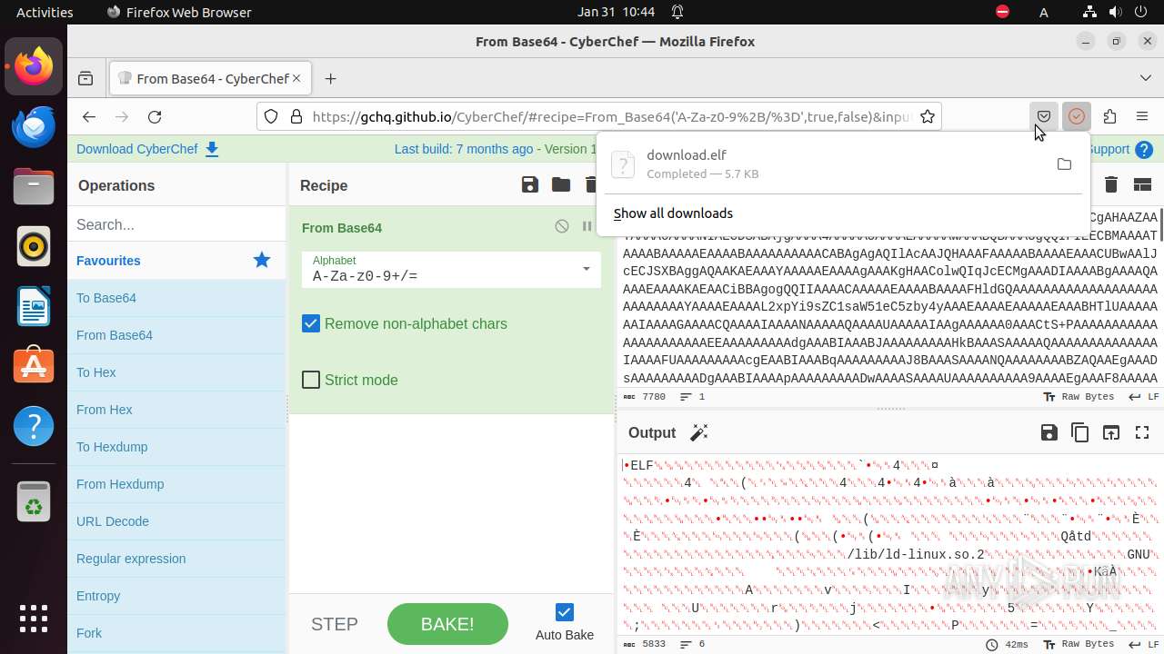
Task: Save output to file icon
Action: pyautogui.click(x=1049, y=433)
